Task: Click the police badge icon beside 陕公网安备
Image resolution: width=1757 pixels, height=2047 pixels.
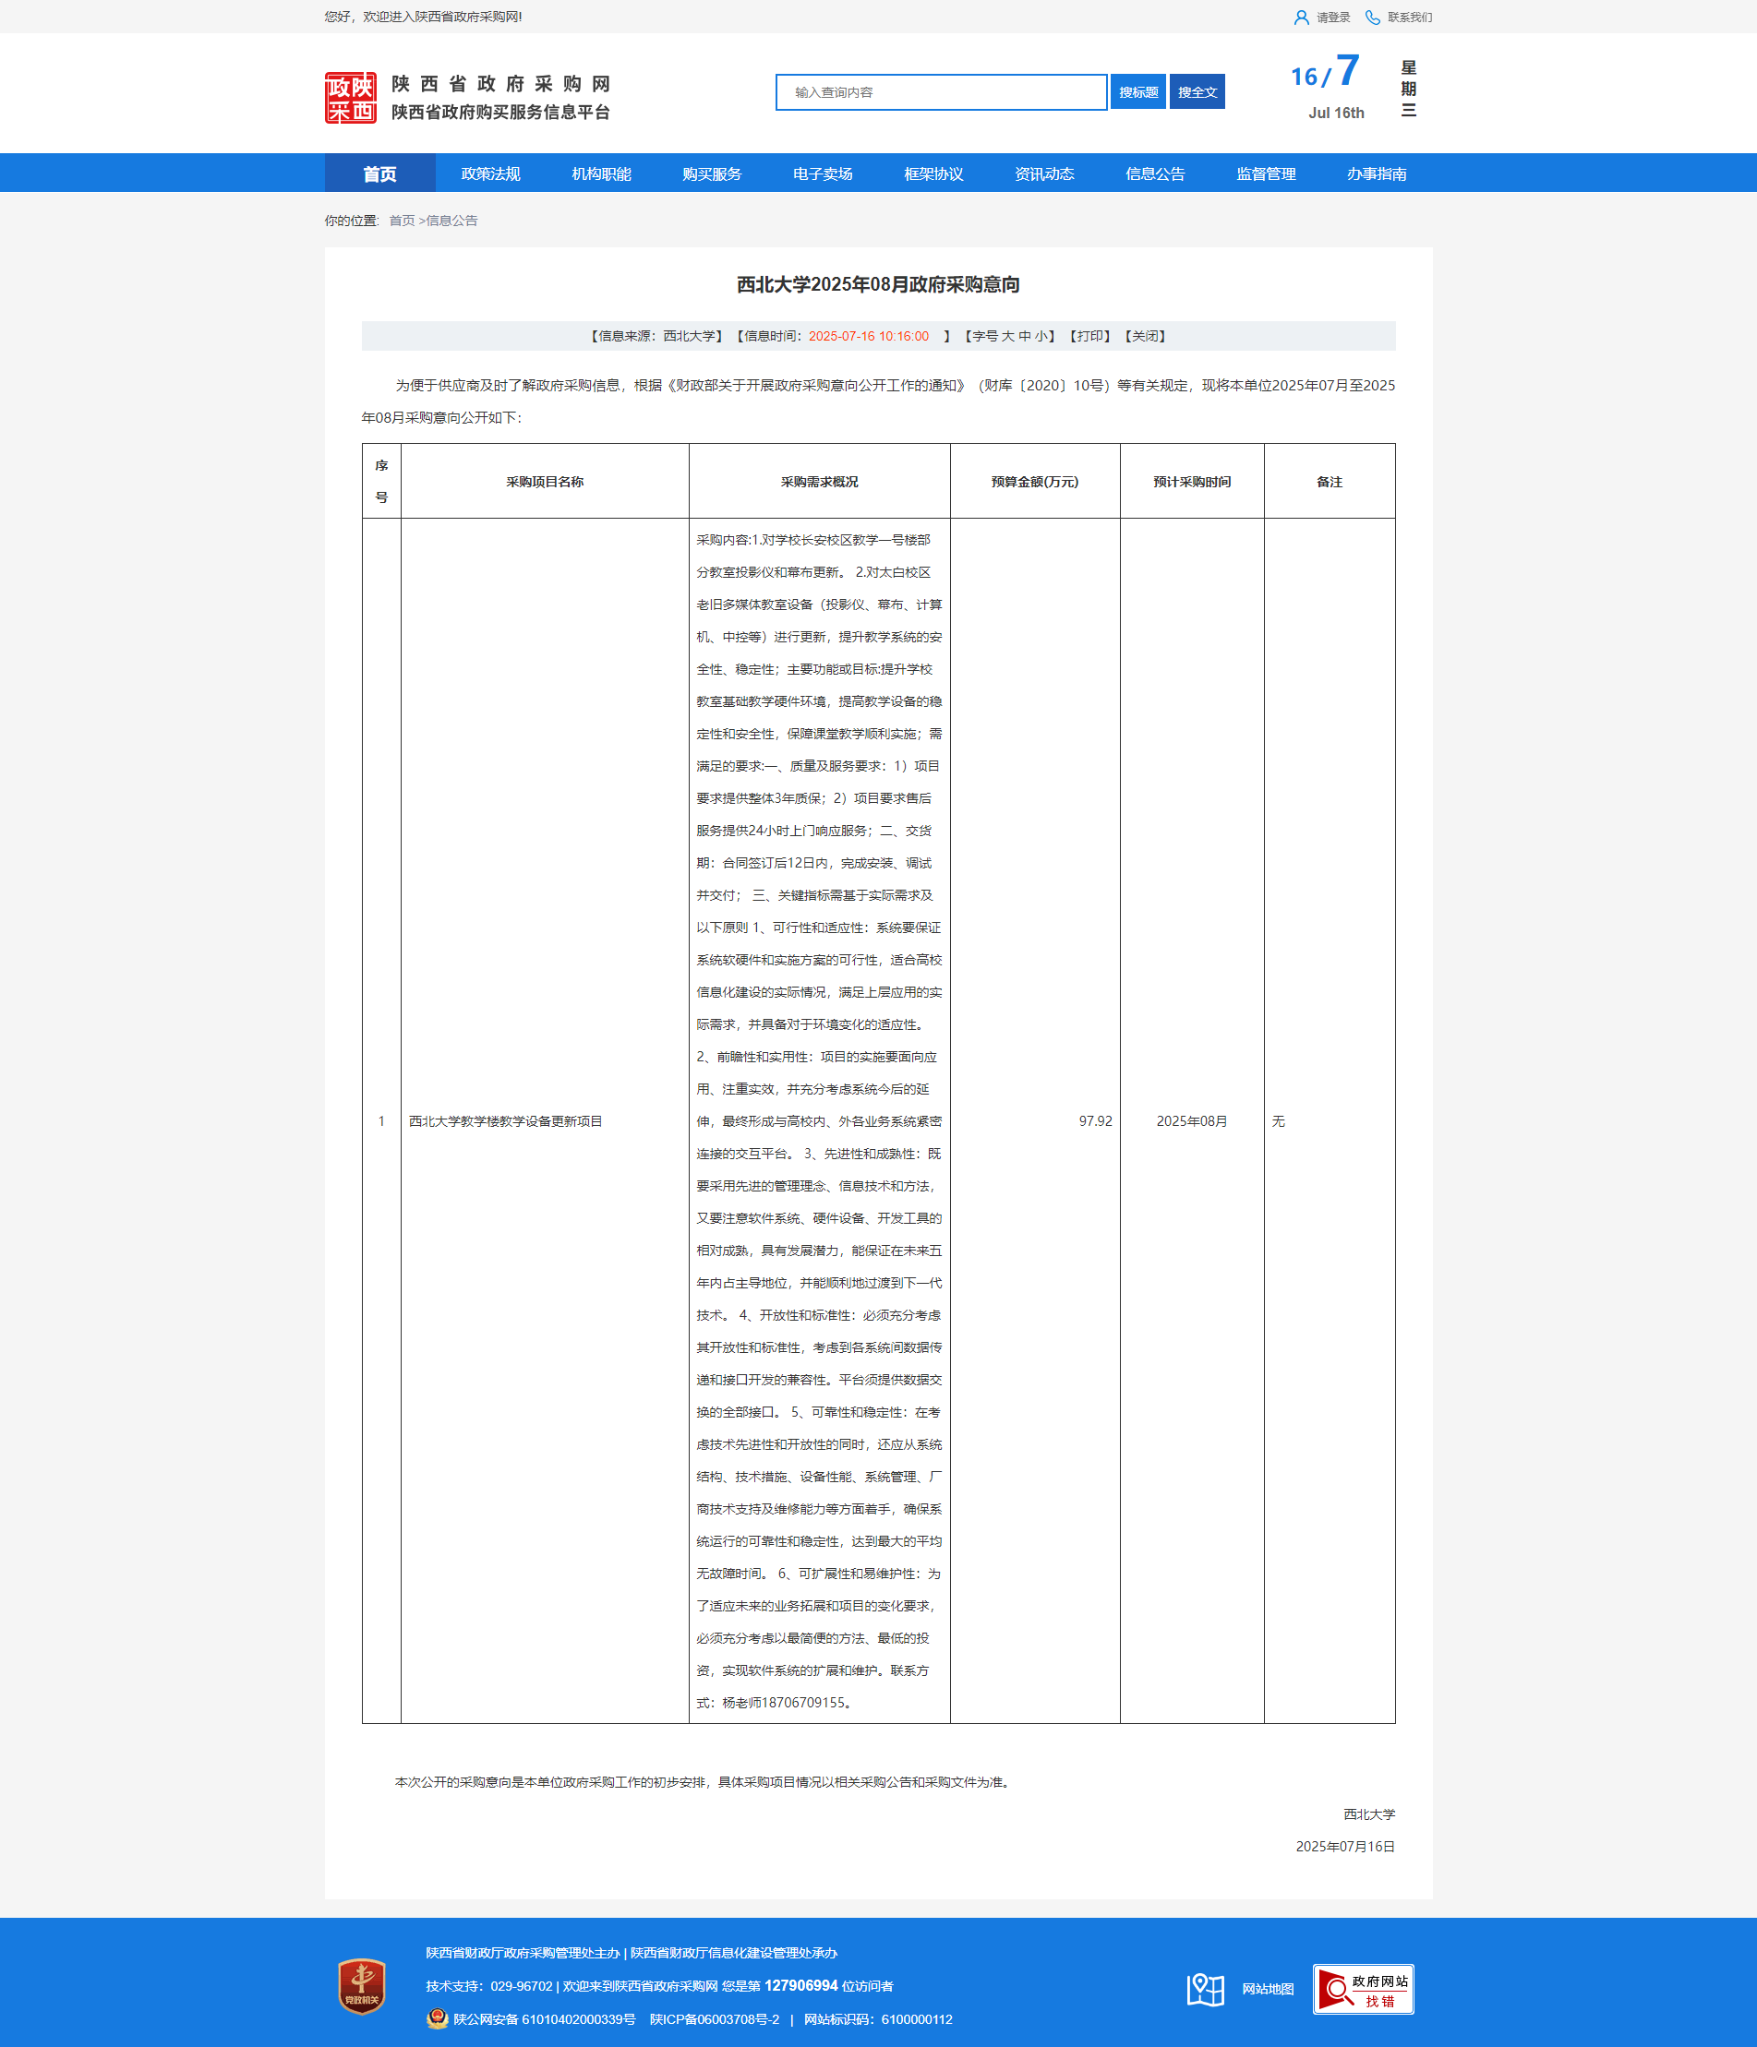Action: (437, 2018)
